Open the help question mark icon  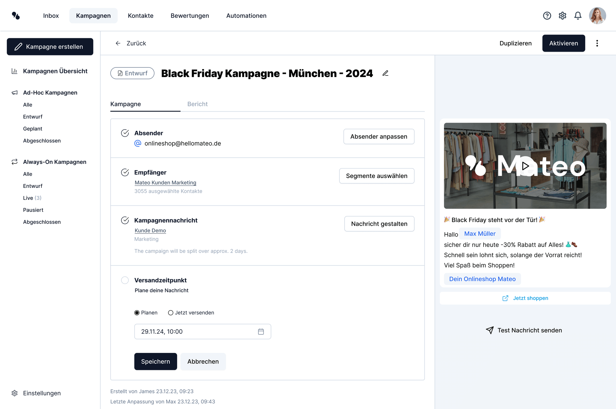547,16
